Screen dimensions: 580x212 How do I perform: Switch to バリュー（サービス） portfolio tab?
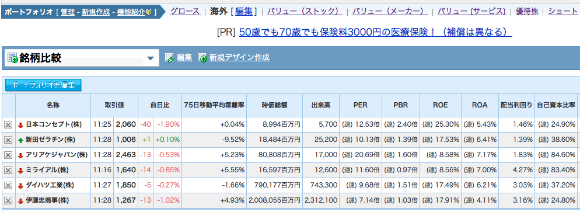[472, 12]
